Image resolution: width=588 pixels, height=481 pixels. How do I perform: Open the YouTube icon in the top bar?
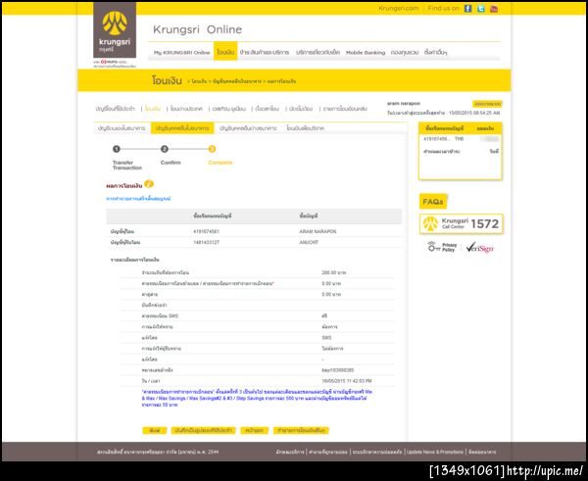494,9
